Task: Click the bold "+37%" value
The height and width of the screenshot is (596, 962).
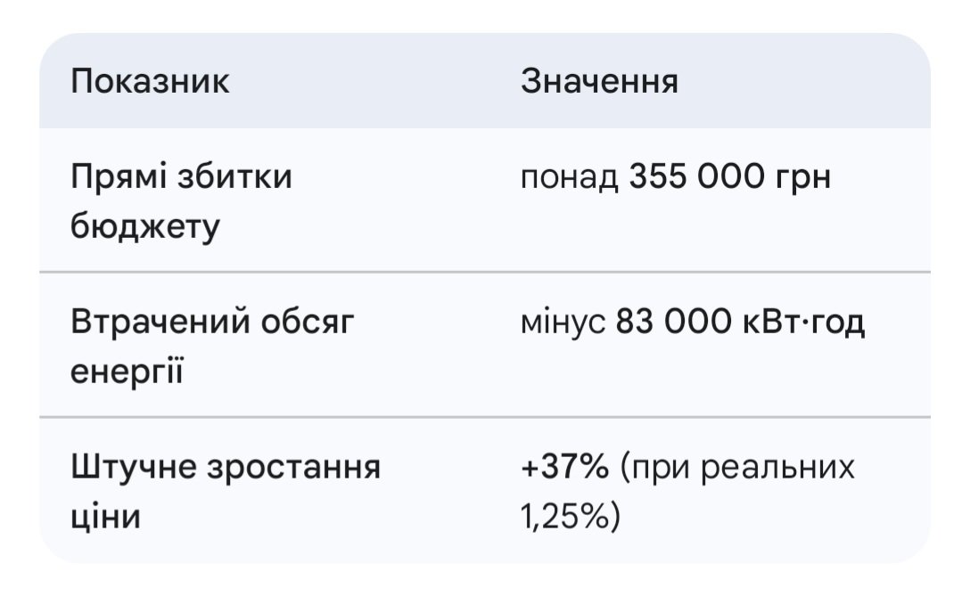Action: pyautogui.click(x=564, y=467)
